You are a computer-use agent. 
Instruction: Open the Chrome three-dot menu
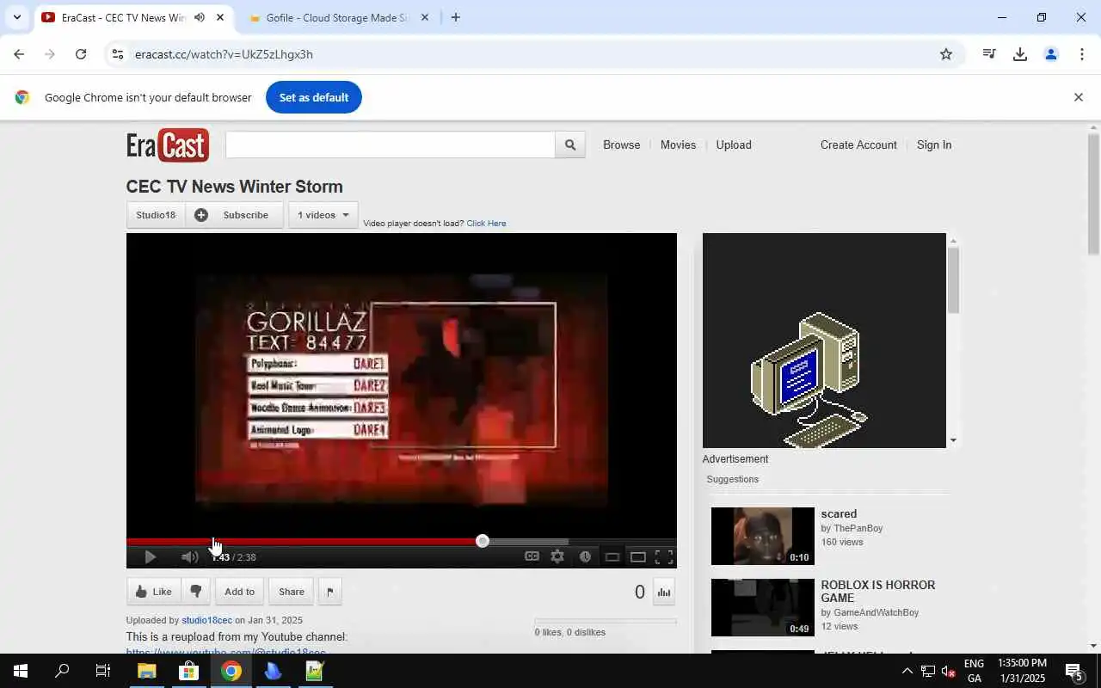[x=1081, y=54]
